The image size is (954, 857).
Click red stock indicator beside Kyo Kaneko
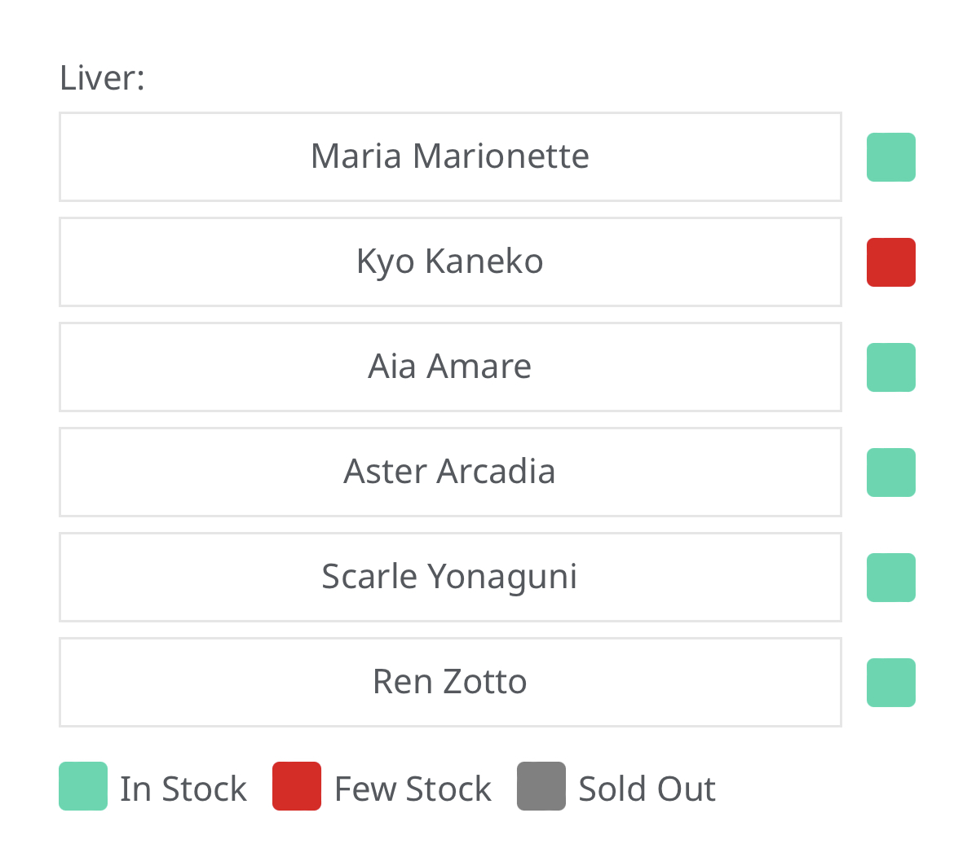pyautogui.click(x=890, y=262)
